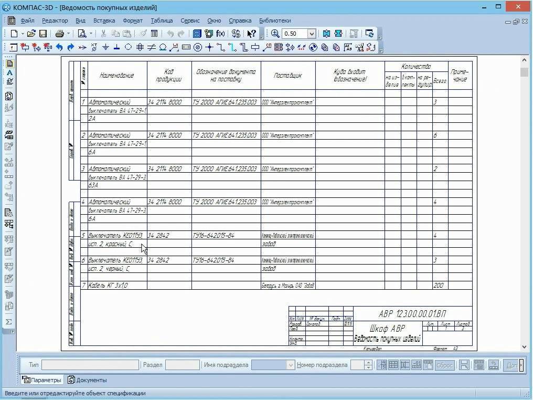Click the quantity value '200'
Image resolution: width=533 pixels, height=400 pixels.
(438, 286)
